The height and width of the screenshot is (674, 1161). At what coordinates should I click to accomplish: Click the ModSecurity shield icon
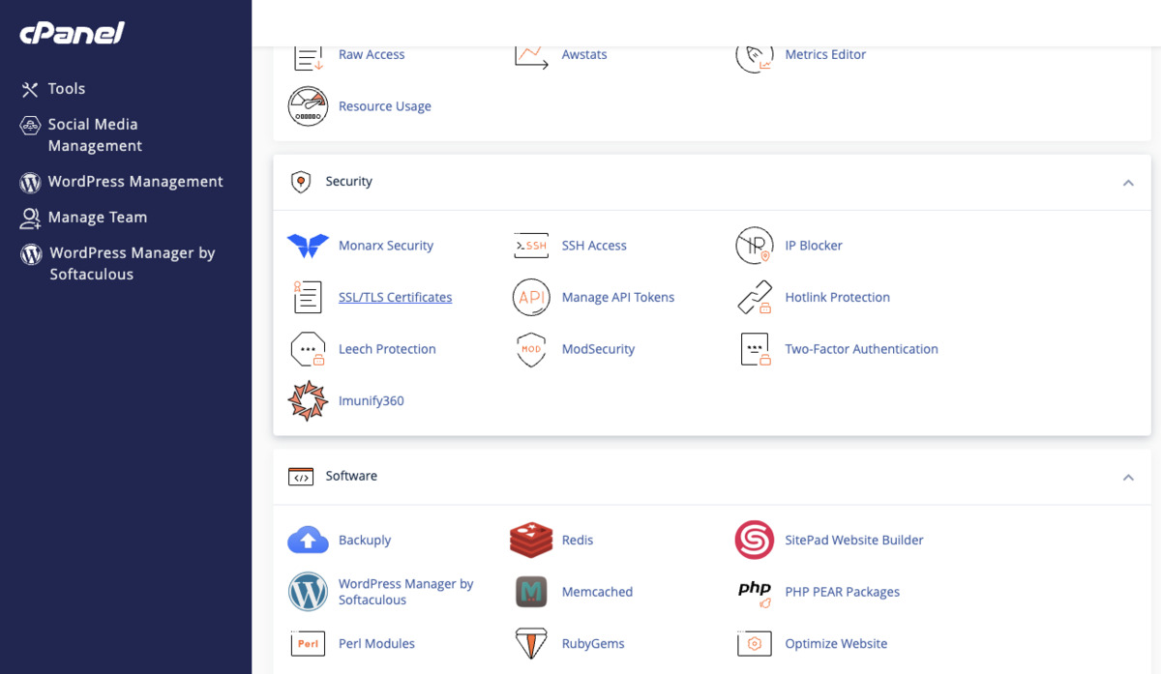531,349
